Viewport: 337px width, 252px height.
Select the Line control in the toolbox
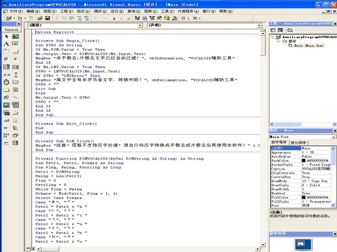coord(15,98)
